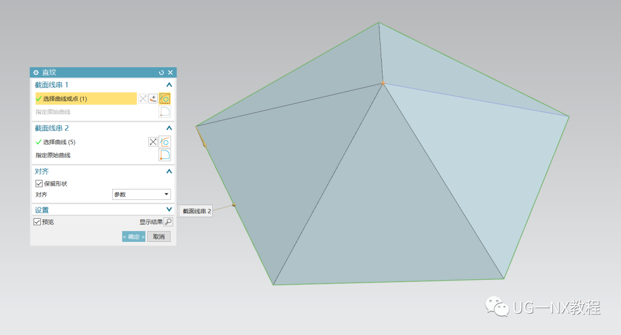
Task: Toggle the 保留形状 checkbox
Action: tap(39, 183)
